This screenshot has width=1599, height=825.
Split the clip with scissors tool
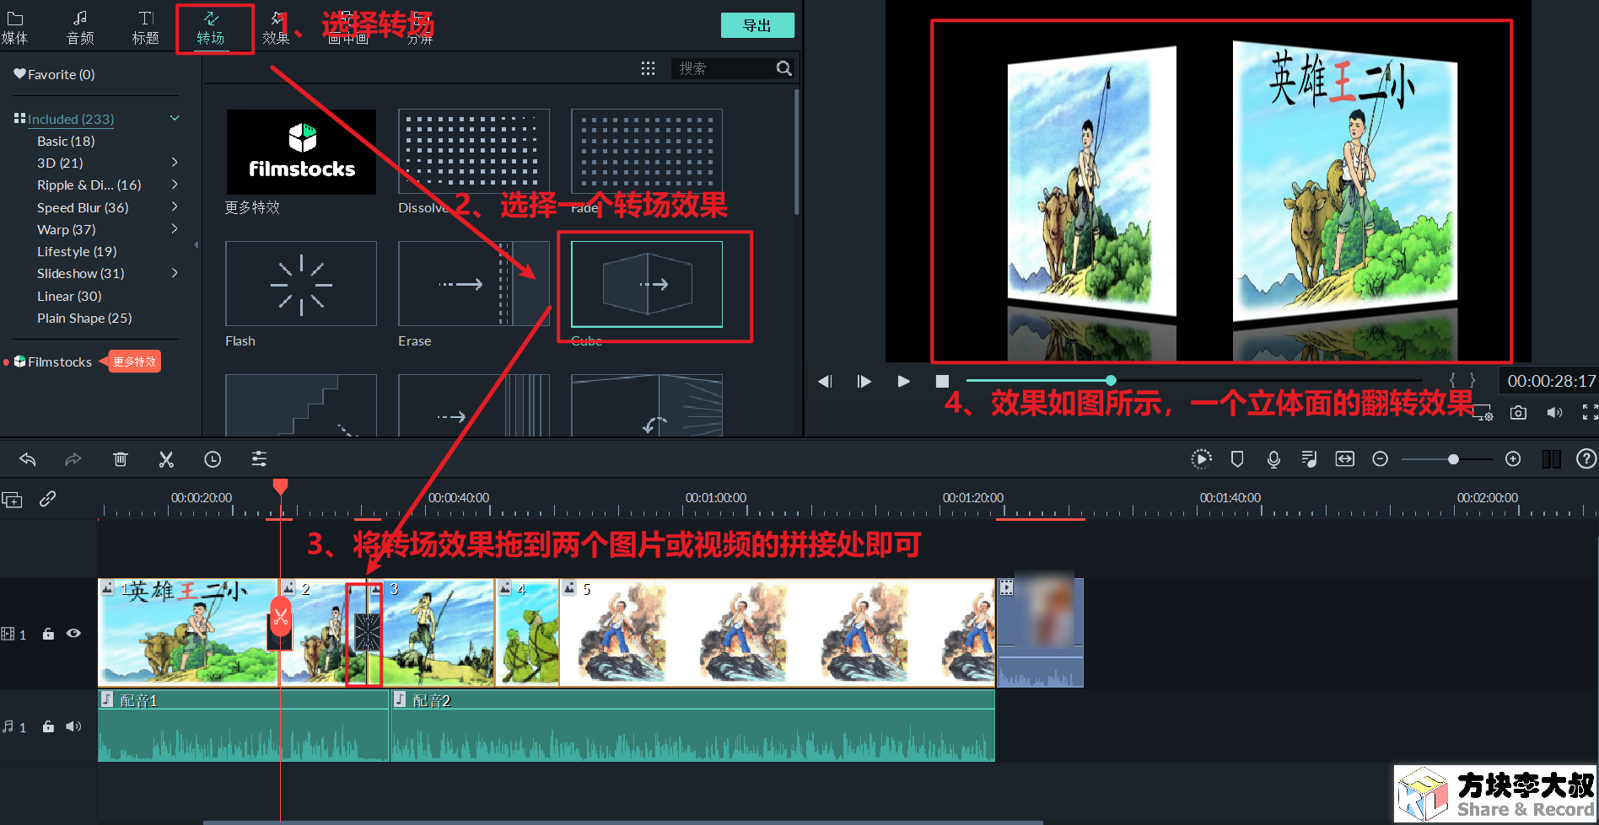coord(166,458)
